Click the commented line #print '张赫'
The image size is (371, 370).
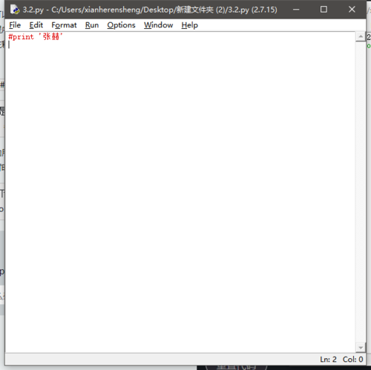click(36, 37)
